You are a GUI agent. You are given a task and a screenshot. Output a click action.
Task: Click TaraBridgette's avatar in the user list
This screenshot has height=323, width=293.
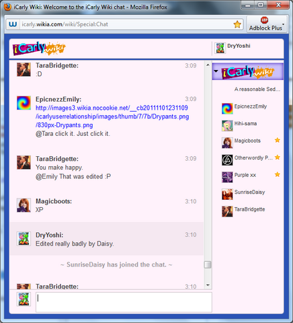[227, 211]
